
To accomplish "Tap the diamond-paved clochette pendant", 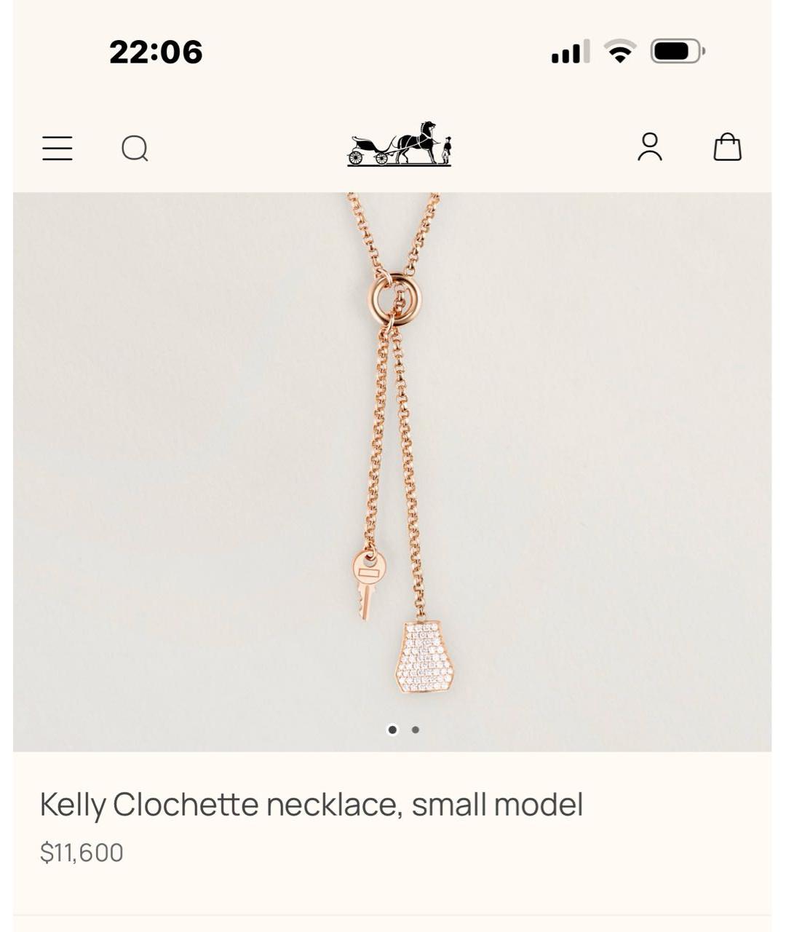I will (424, 656).
